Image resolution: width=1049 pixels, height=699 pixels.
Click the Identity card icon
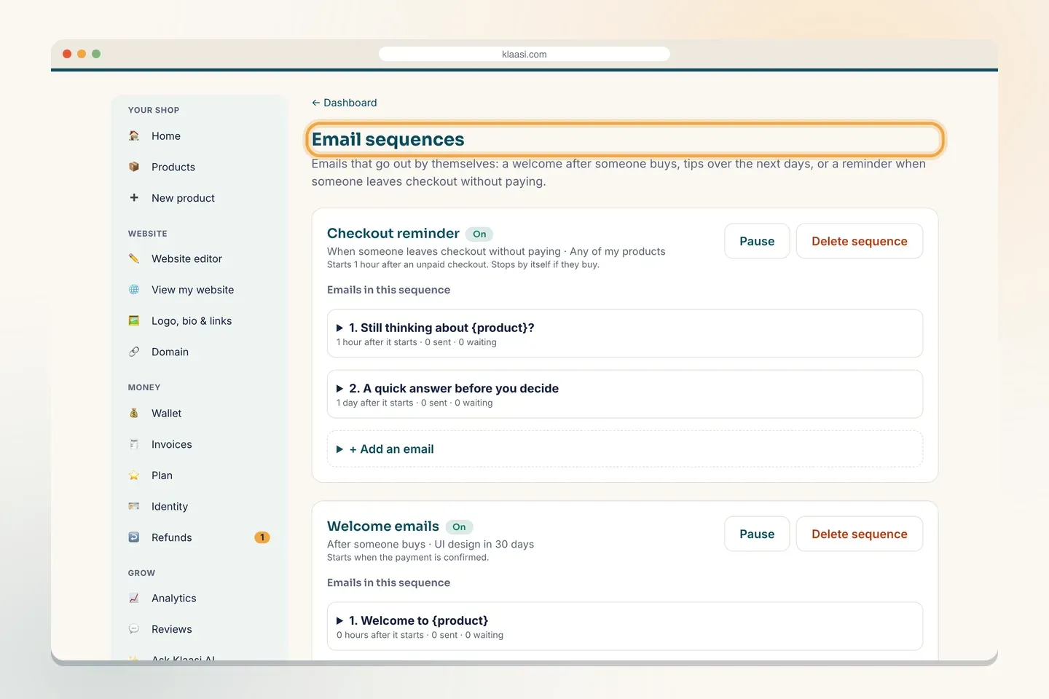click(134, 507)
